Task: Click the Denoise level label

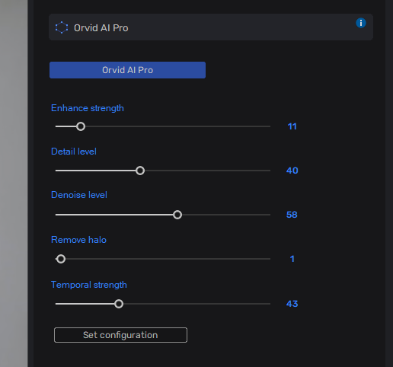Action: pyautogui.click(x=79, y=195)
